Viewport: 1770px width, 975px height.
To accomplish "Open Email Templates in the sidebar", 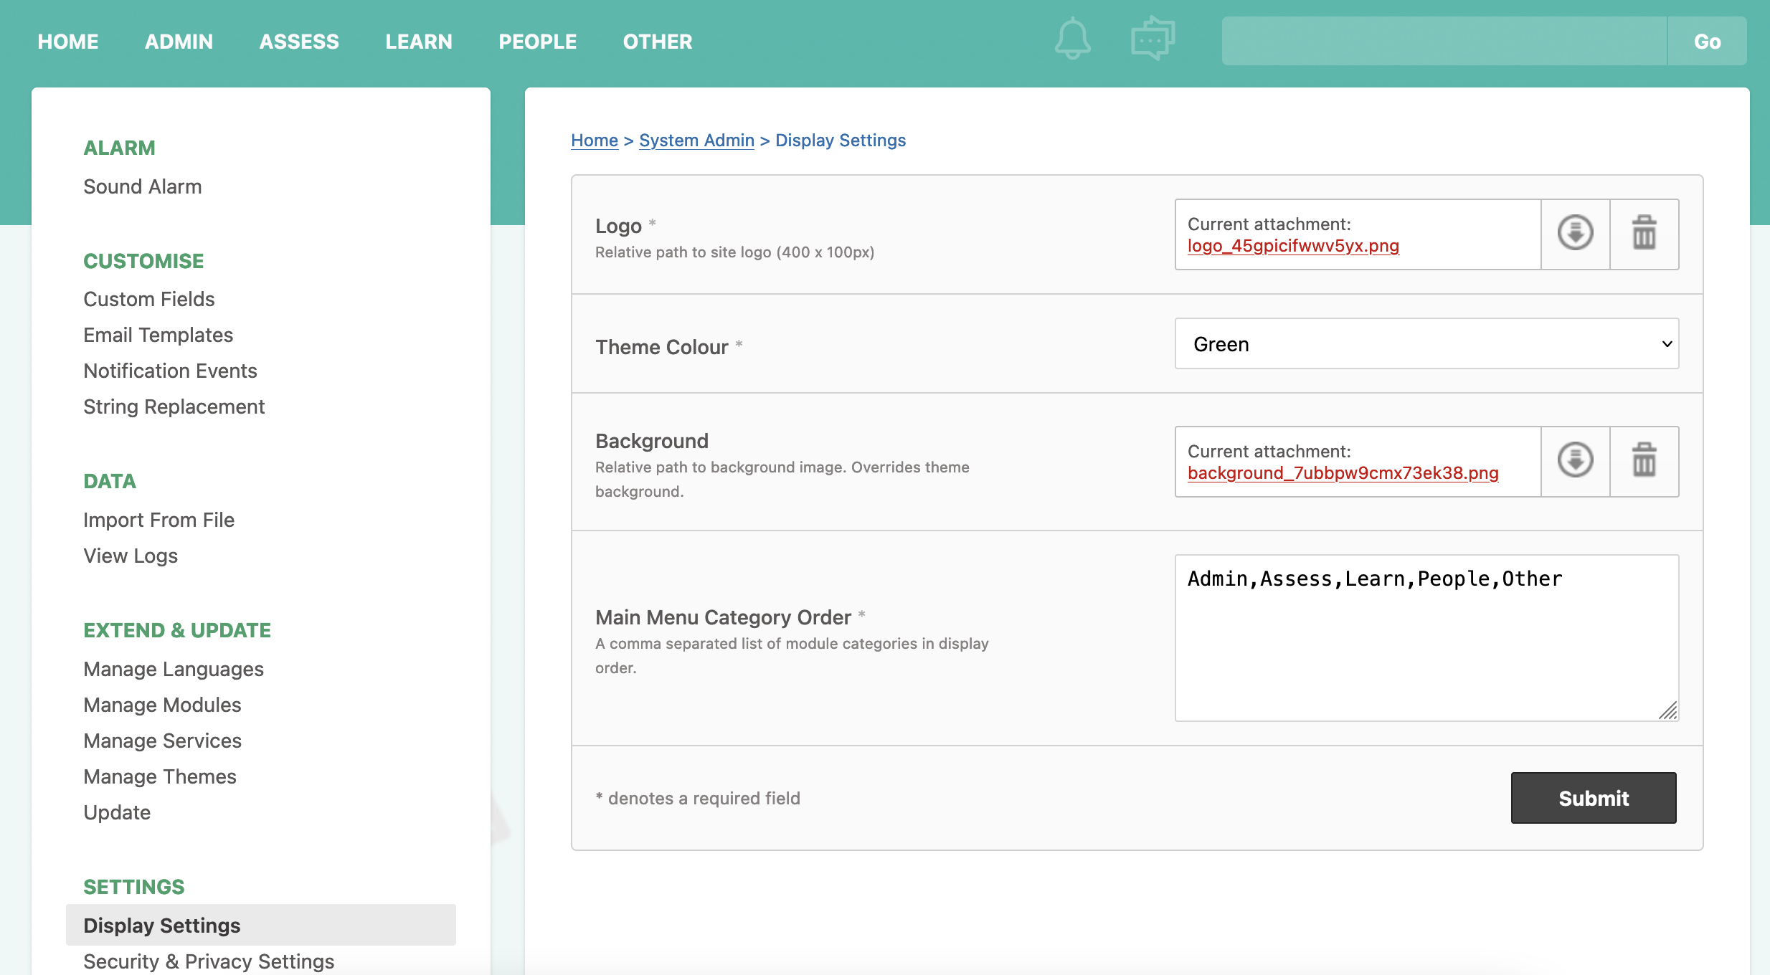I will click(x=158, y=335).
